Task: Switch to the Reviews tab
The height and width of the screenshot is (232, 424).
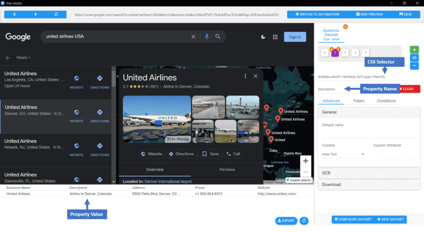Action: click(227, 169)
